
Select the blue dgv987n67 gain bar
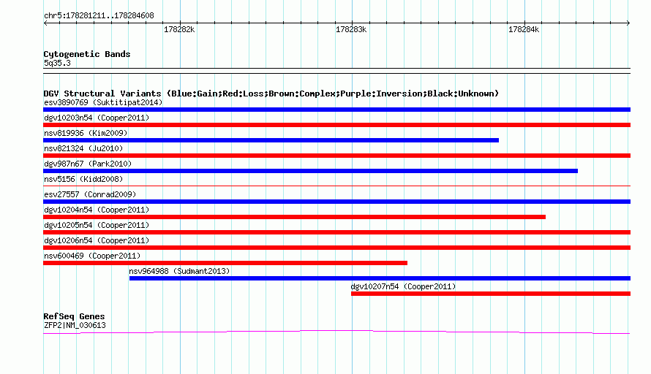(x=311, y=171)
